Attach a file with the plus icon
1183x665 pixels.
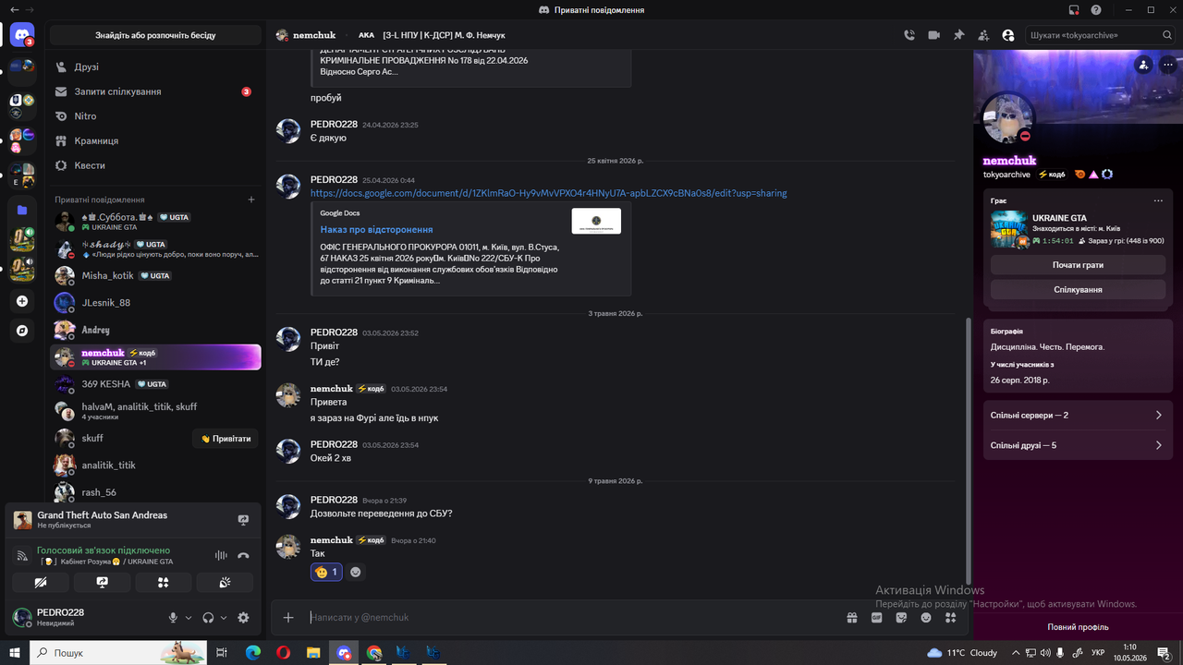point(288,617)
